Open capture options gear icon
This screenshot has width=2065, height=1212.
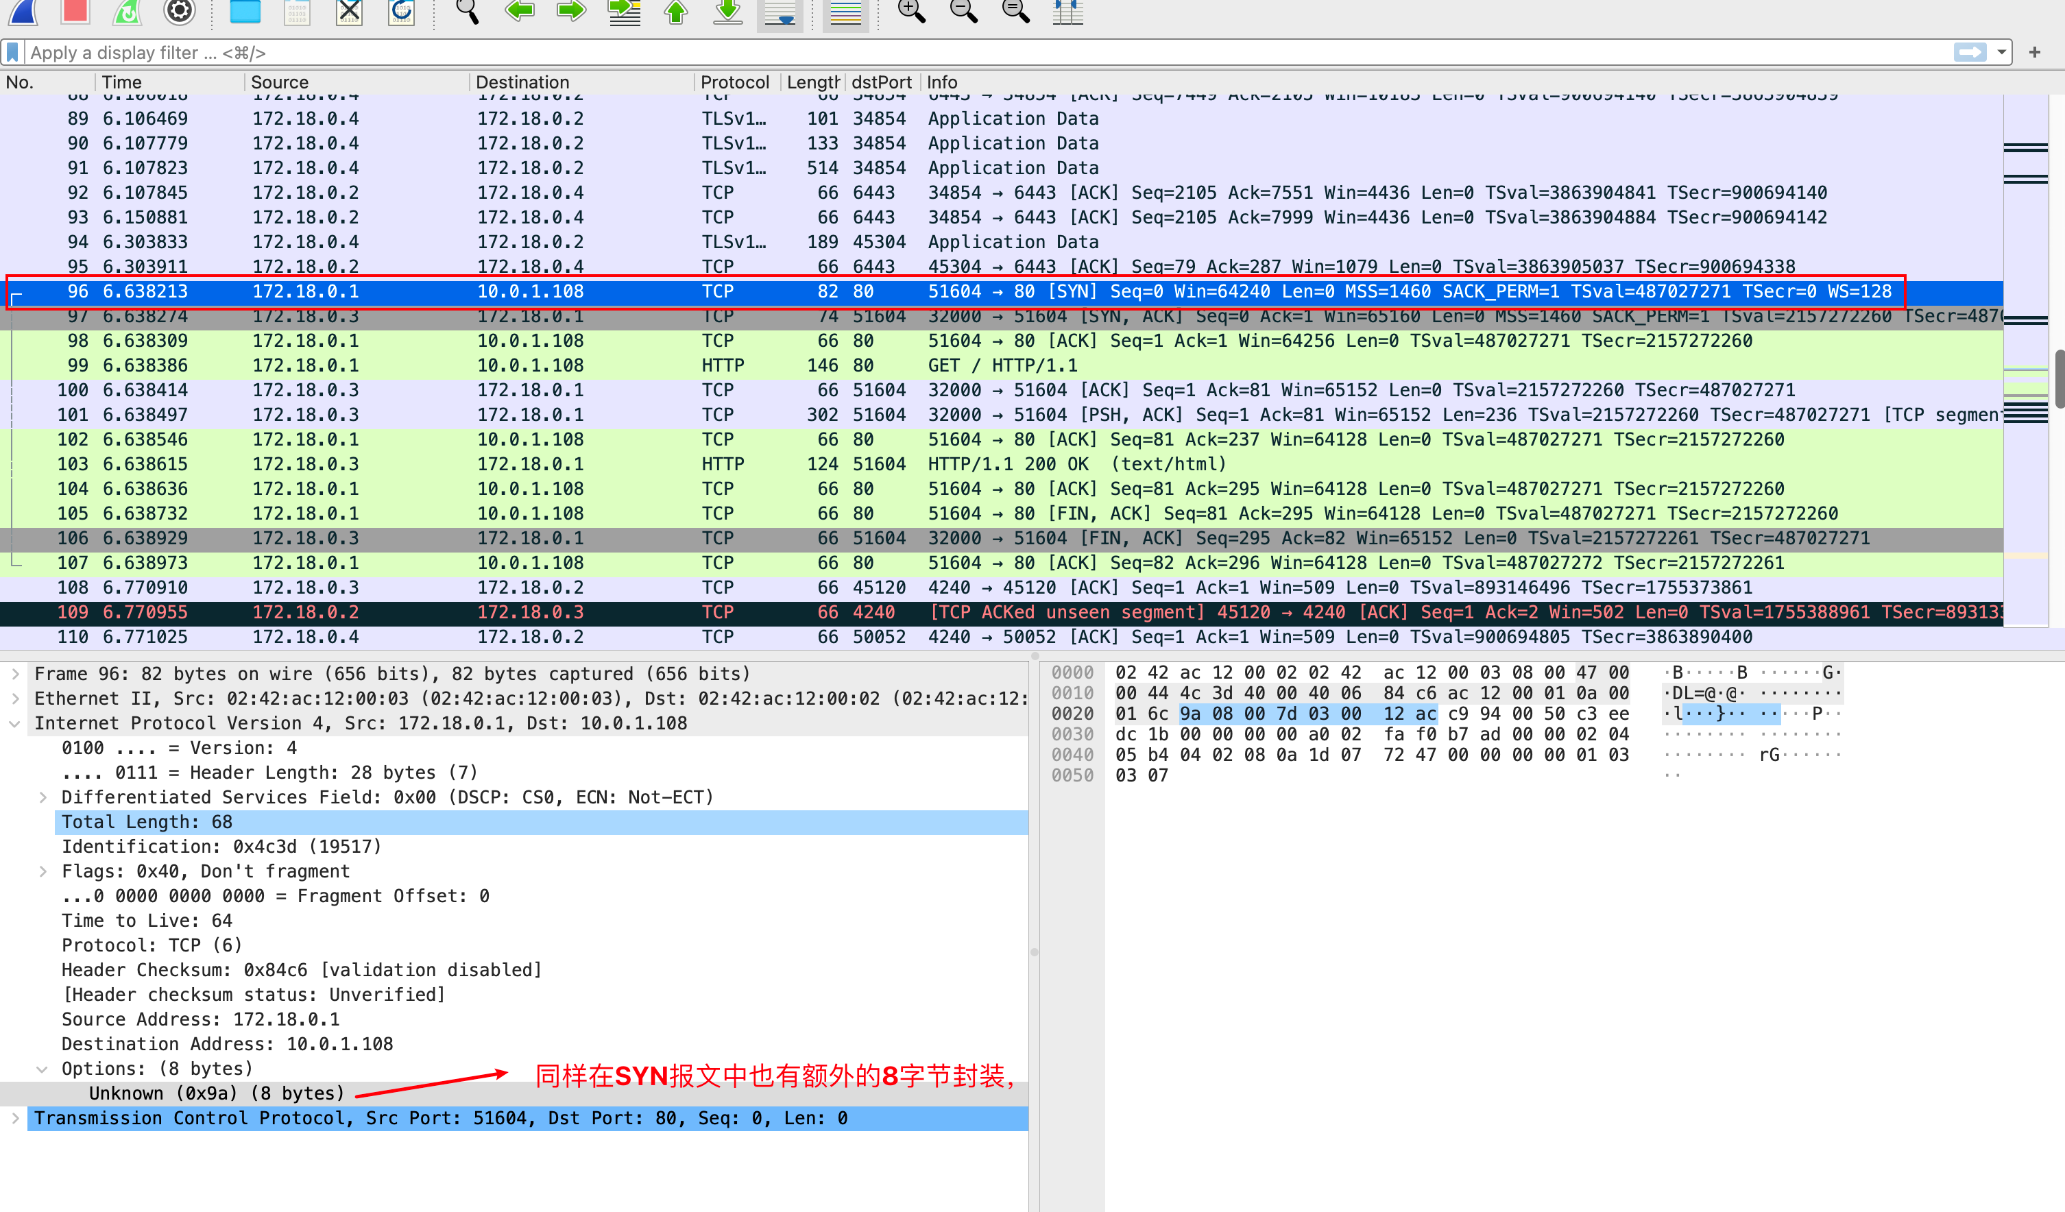[180, 11]
